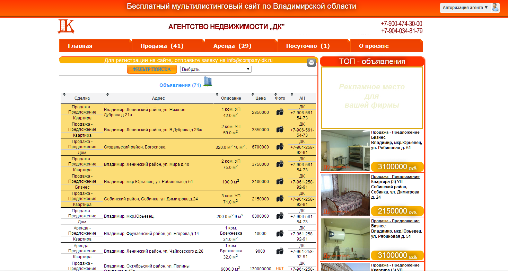Image resolution: width=508 pixels, height=271 pixels.
Task: Switch to the Аренда (29) section
Action: coord(241,46)
